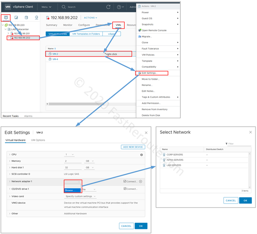Click the CPU info icon in Edit Settings
Image resolution: width=257 pixels, height=234 pixels.
click(141, 155)
